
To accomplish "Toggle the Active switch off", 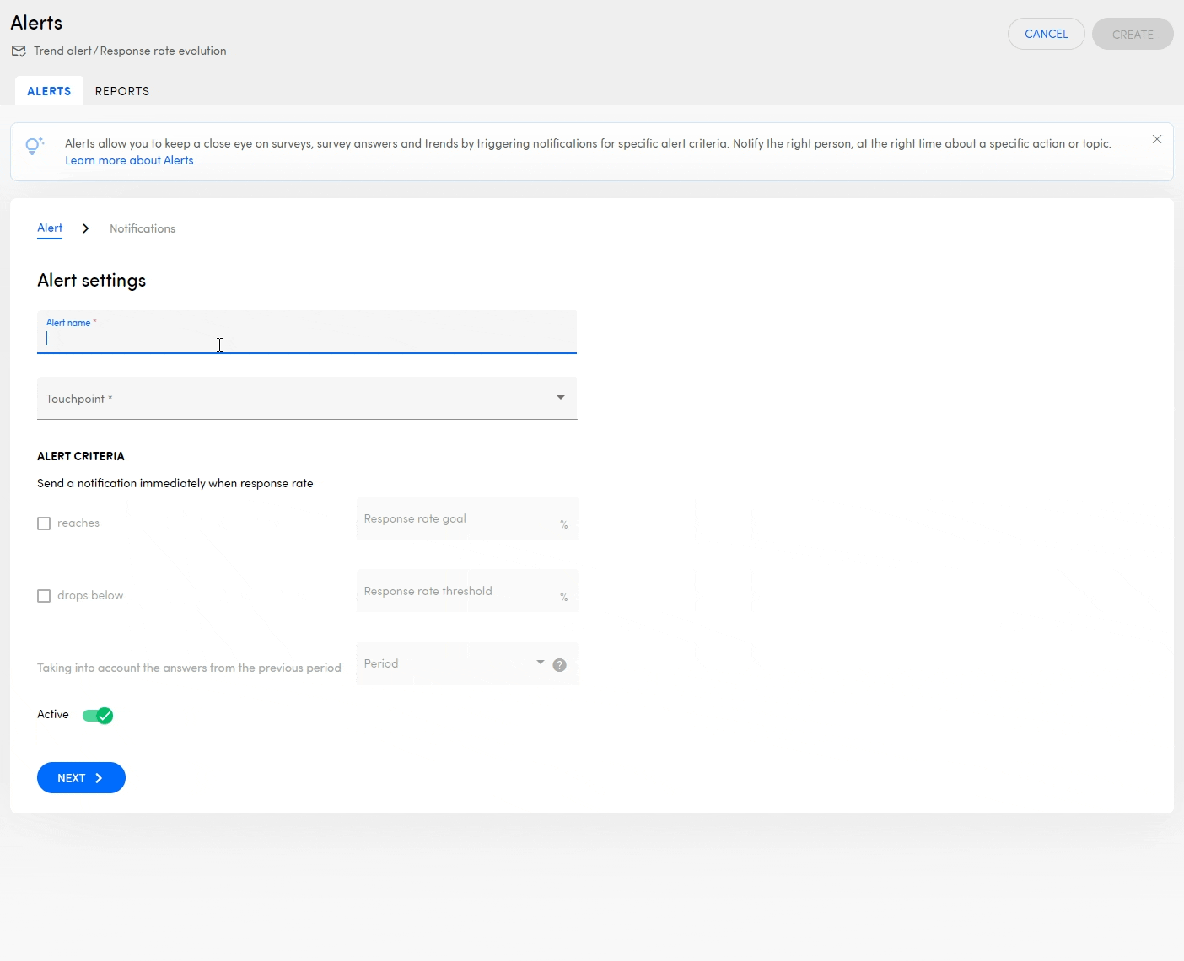I will click(x=98, y=716).
